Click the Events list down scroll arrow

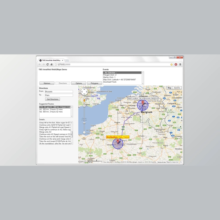click(x=143, y=84)
